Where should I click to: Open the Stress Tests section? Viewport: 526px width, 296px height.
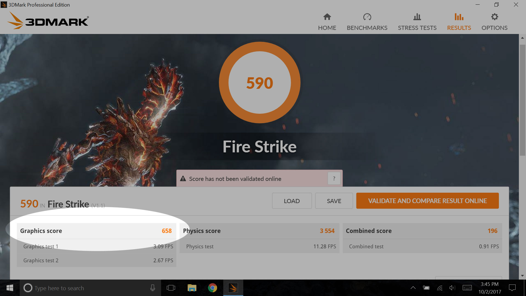point(417,21)
